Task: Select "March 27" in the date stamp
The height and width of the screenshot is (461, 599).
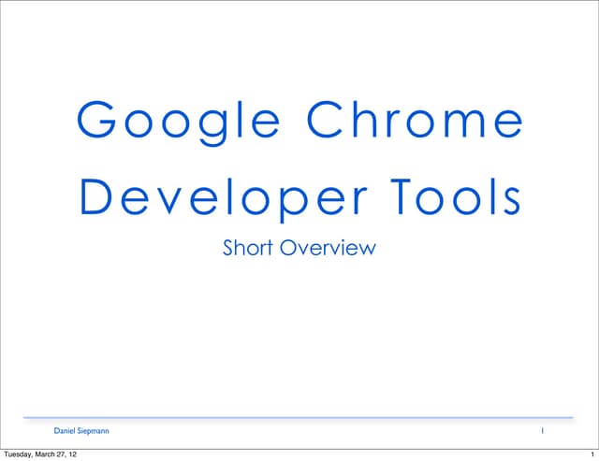Action: coord(54,454)
